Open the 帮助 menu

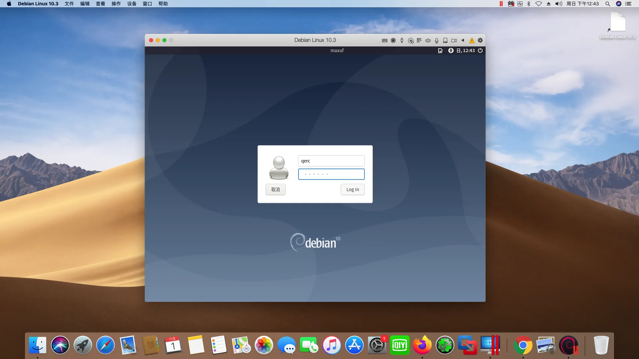click(x=163, y=4)
